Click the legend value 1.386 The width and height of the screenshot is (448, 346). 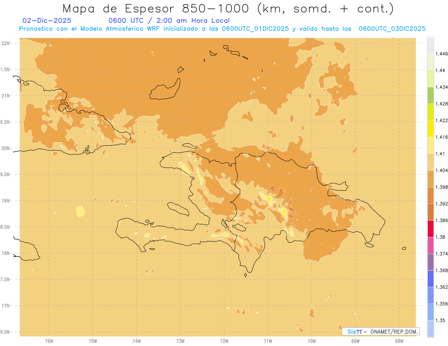441,221
